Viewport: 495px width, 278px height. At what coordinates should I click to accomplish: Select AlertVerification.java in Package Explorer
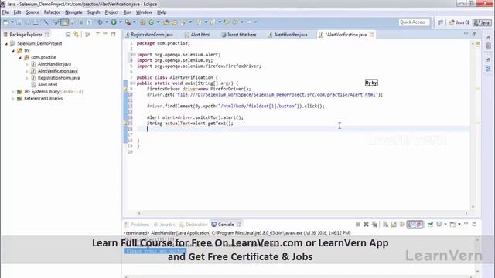pos(58,71)
